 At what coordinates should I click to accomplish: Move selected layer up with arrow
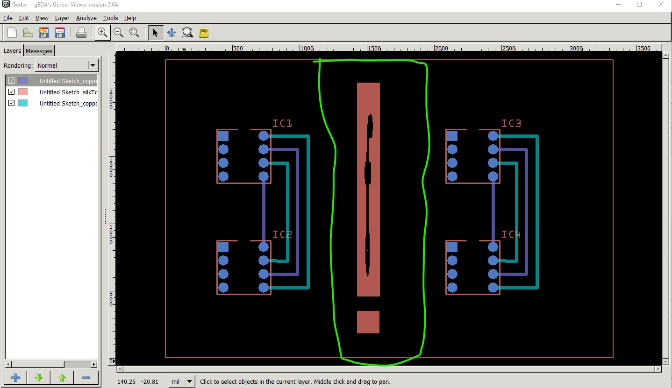coord(62,378)
